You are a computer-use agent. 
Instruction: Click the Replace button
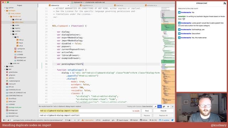click(147, 115)
